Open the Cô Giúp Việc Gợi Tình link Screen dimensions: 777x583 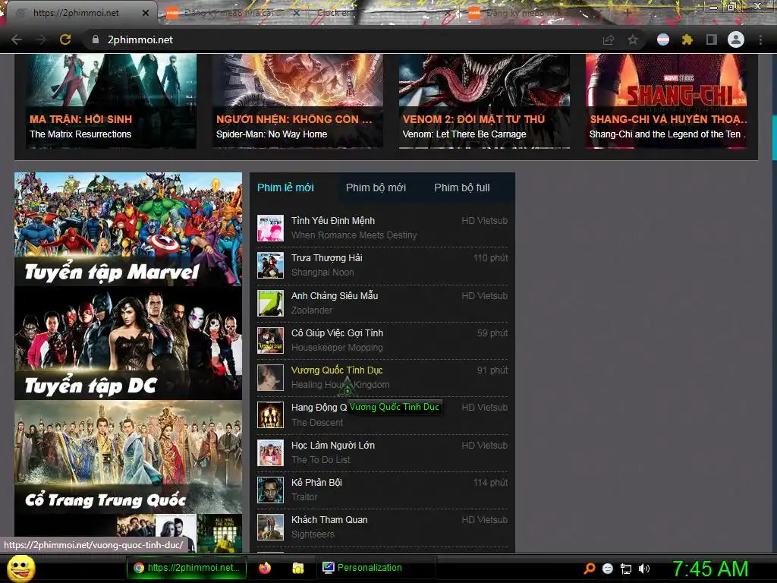pos(337,332)
